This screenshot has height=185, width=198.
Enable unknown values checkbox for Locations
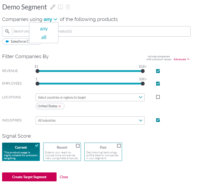pyautogui.click(x=158, y=97)
